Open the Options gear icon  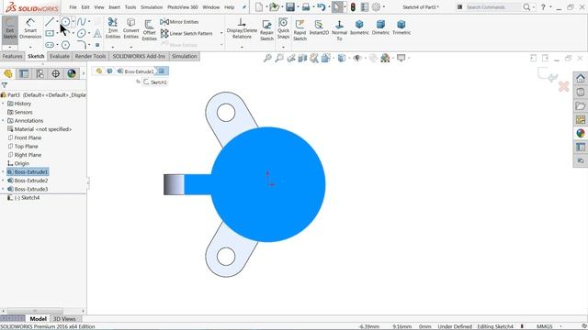point(376,7)
